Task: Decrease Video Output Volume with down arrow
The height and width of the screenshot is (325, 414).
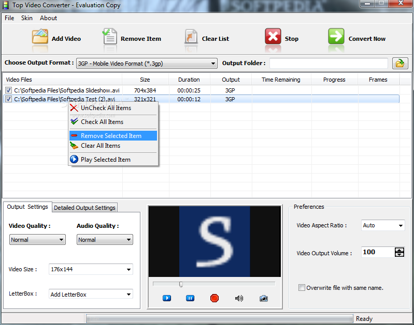Action: click(x=399, y=254)
